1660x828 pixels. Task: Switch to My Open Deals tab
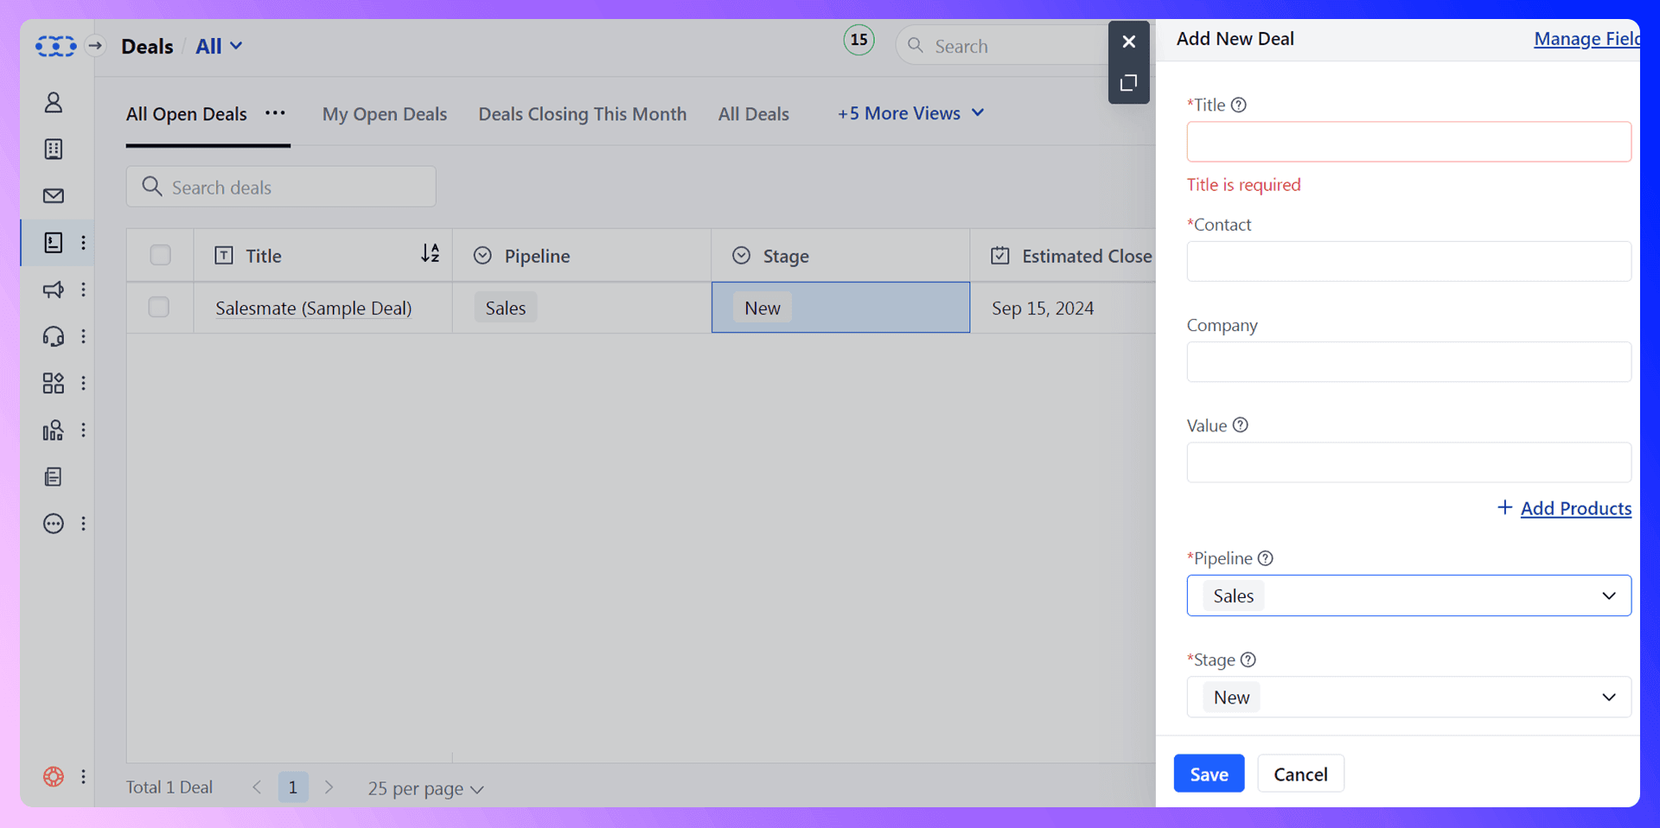click(x=385, y=114)
